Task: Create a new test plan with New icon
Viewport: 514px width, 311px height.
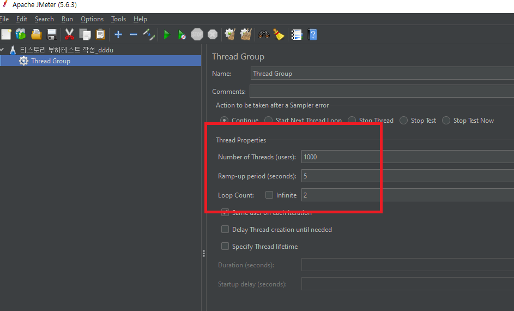Action: pos(6,34)
